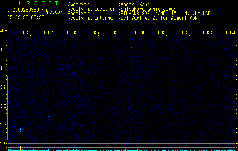
Task: Click the Receiver label
Action: [78, 14]
